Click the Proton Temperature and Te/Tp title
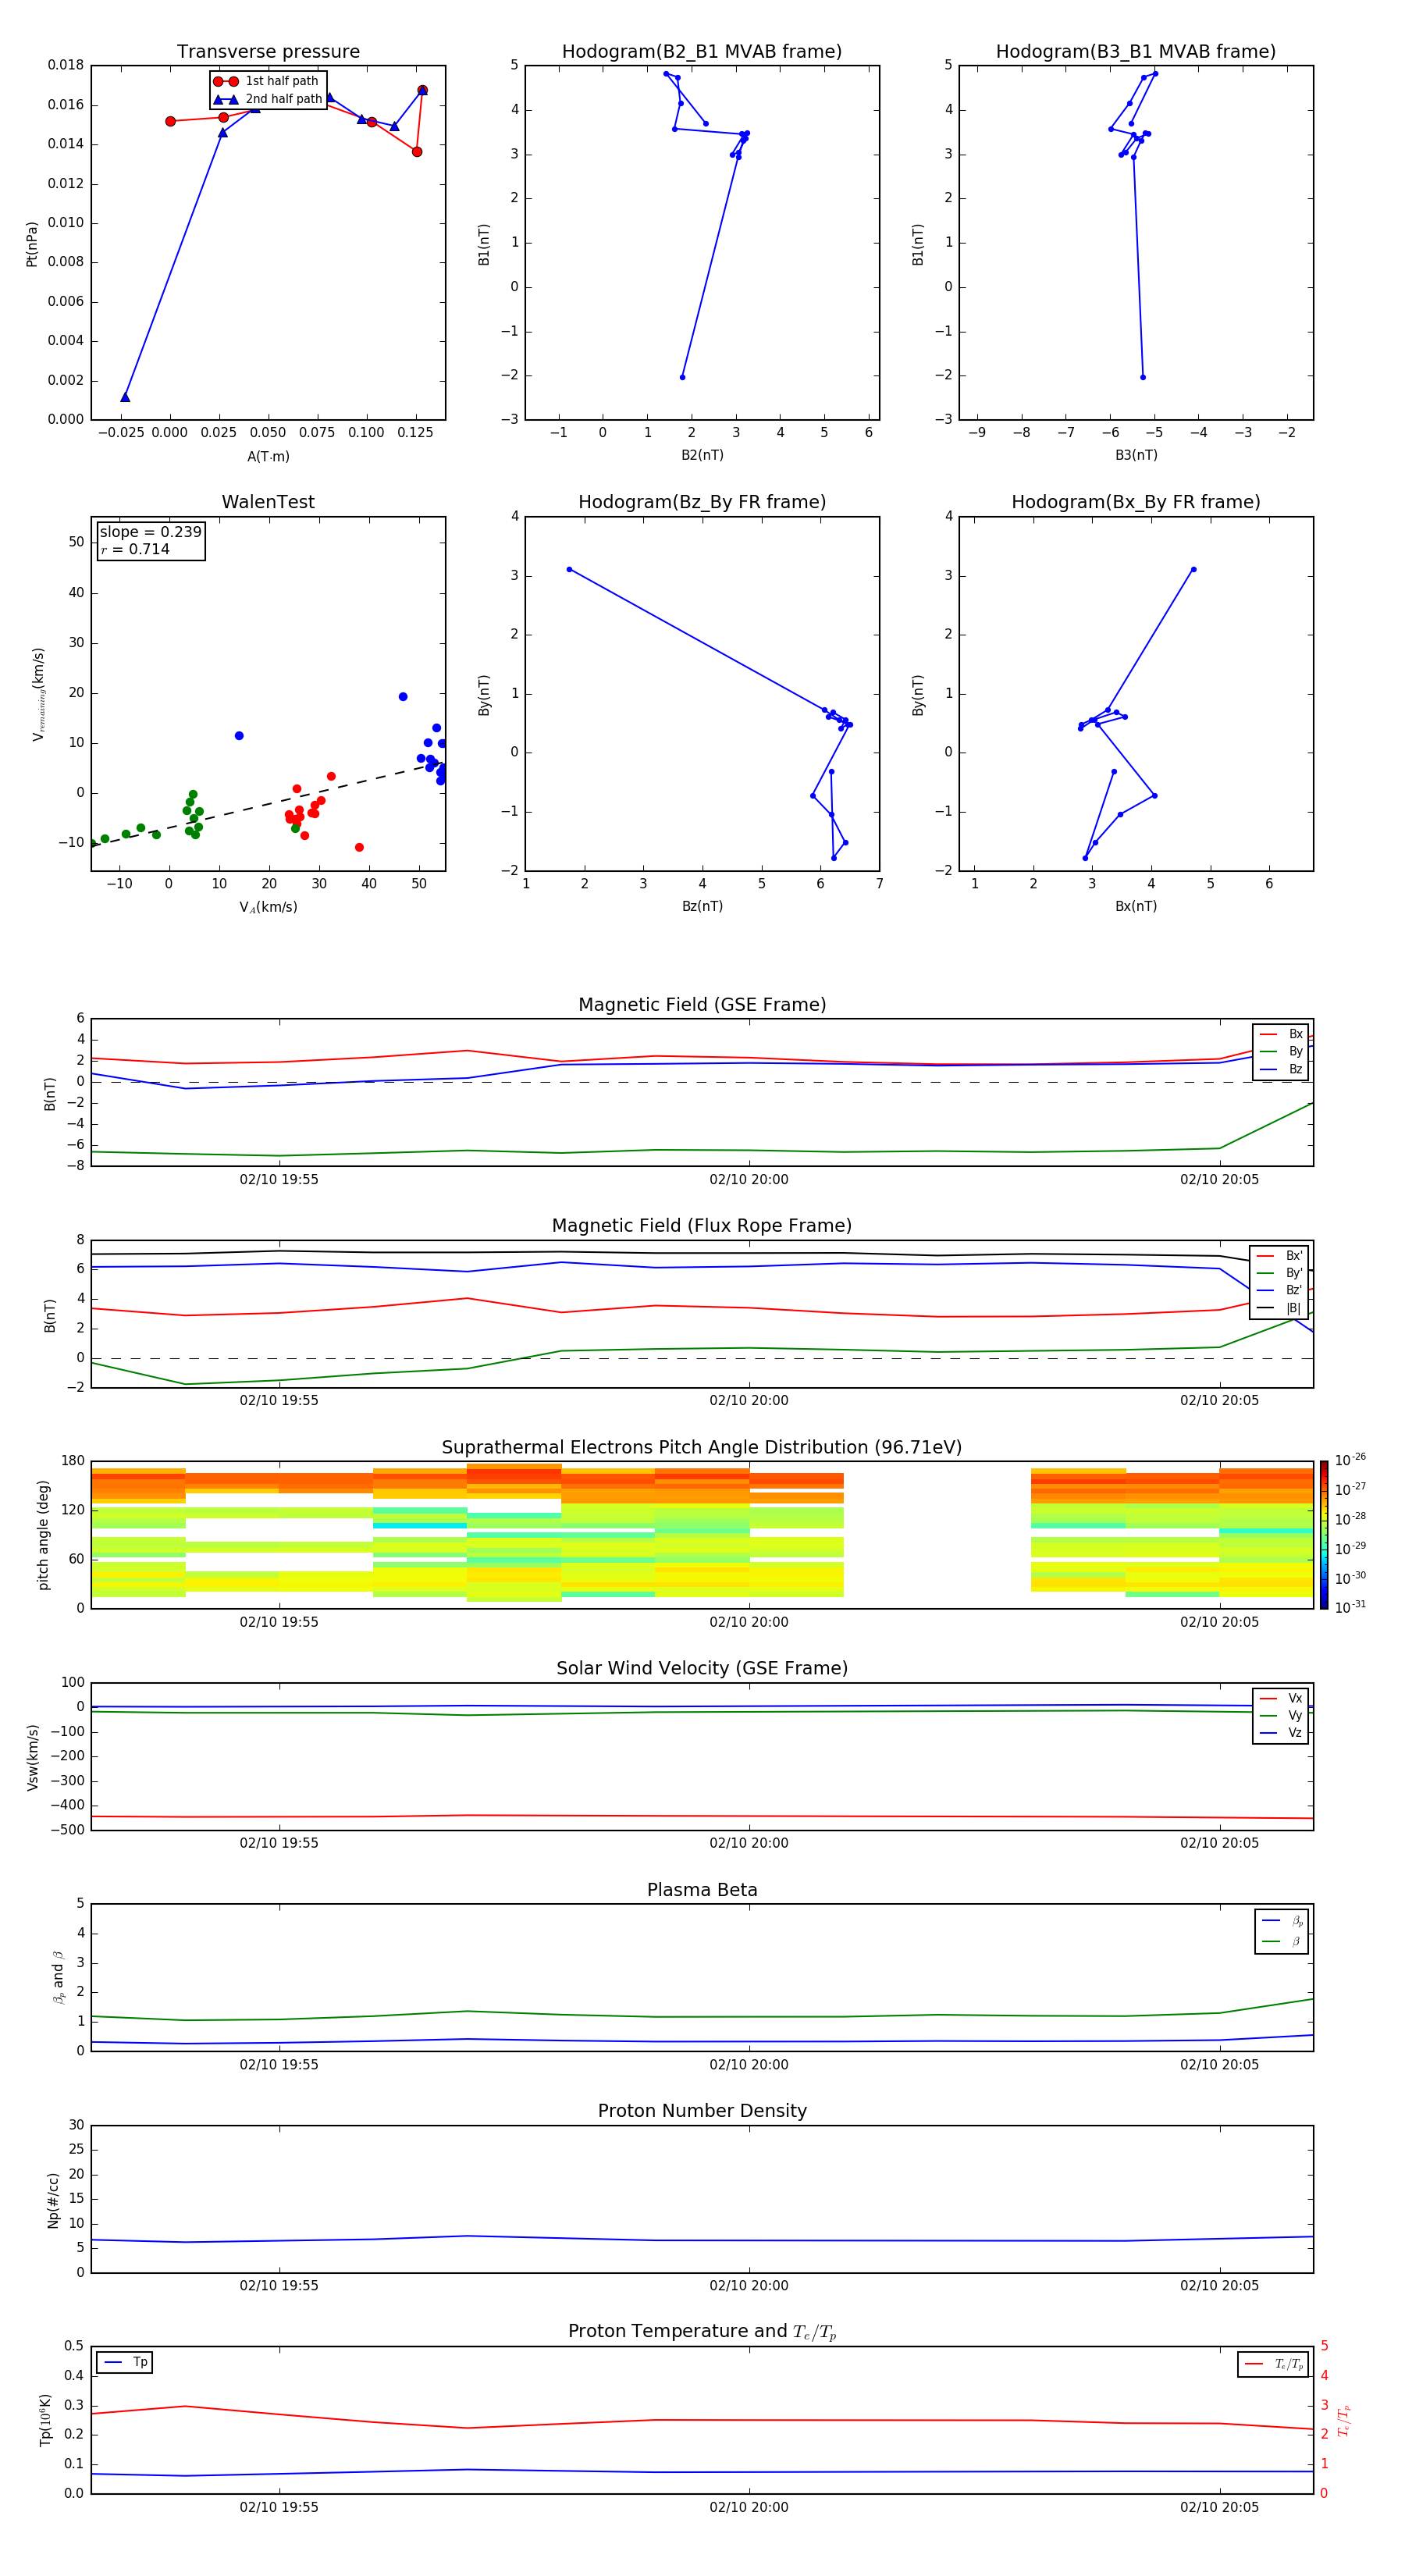1405x2576 pixels. (702, 2332)
